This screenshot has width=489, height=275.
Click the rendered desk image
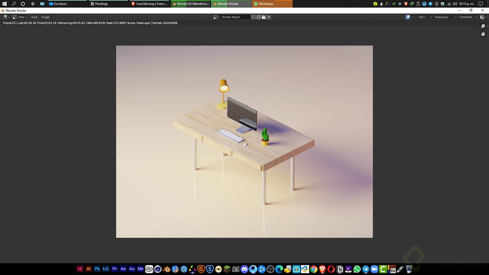[x=244, y=142]
